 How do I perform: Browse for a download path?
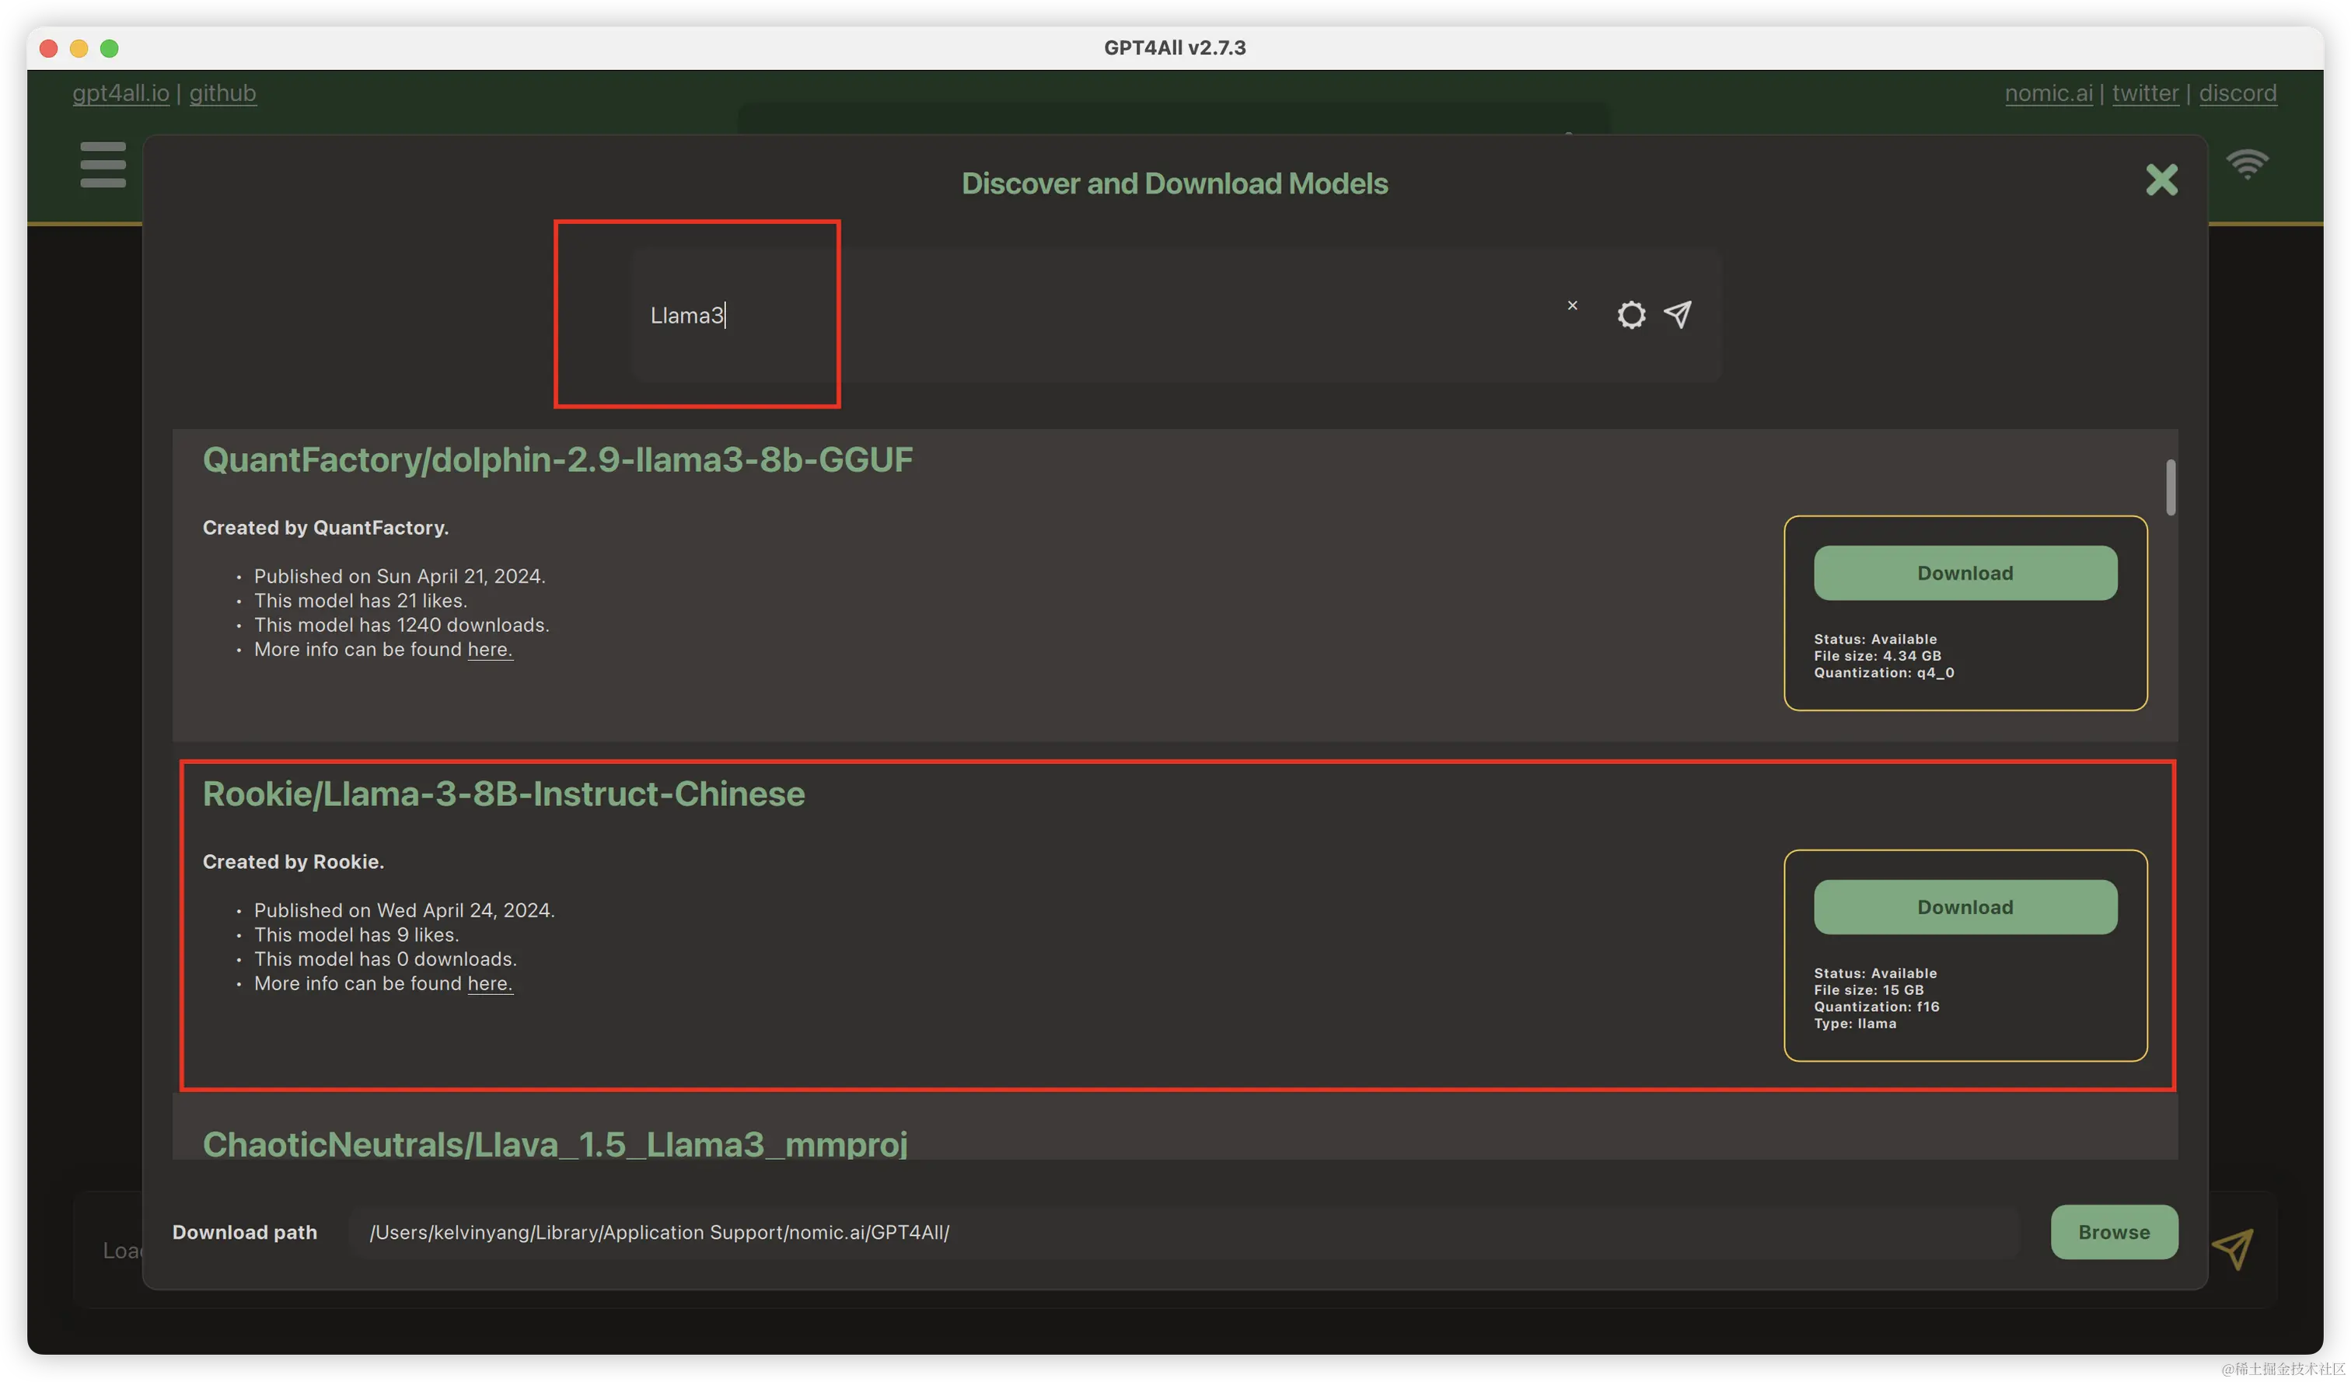pyautogui.click(x=2113, y=1232)
